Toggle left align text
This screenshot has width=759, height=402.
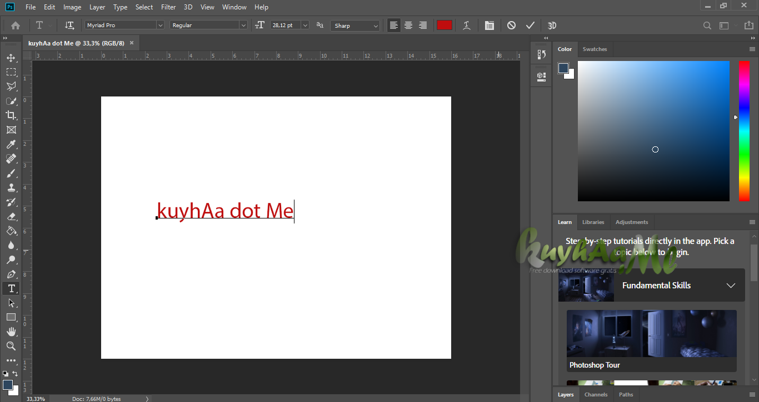[393, 26]
